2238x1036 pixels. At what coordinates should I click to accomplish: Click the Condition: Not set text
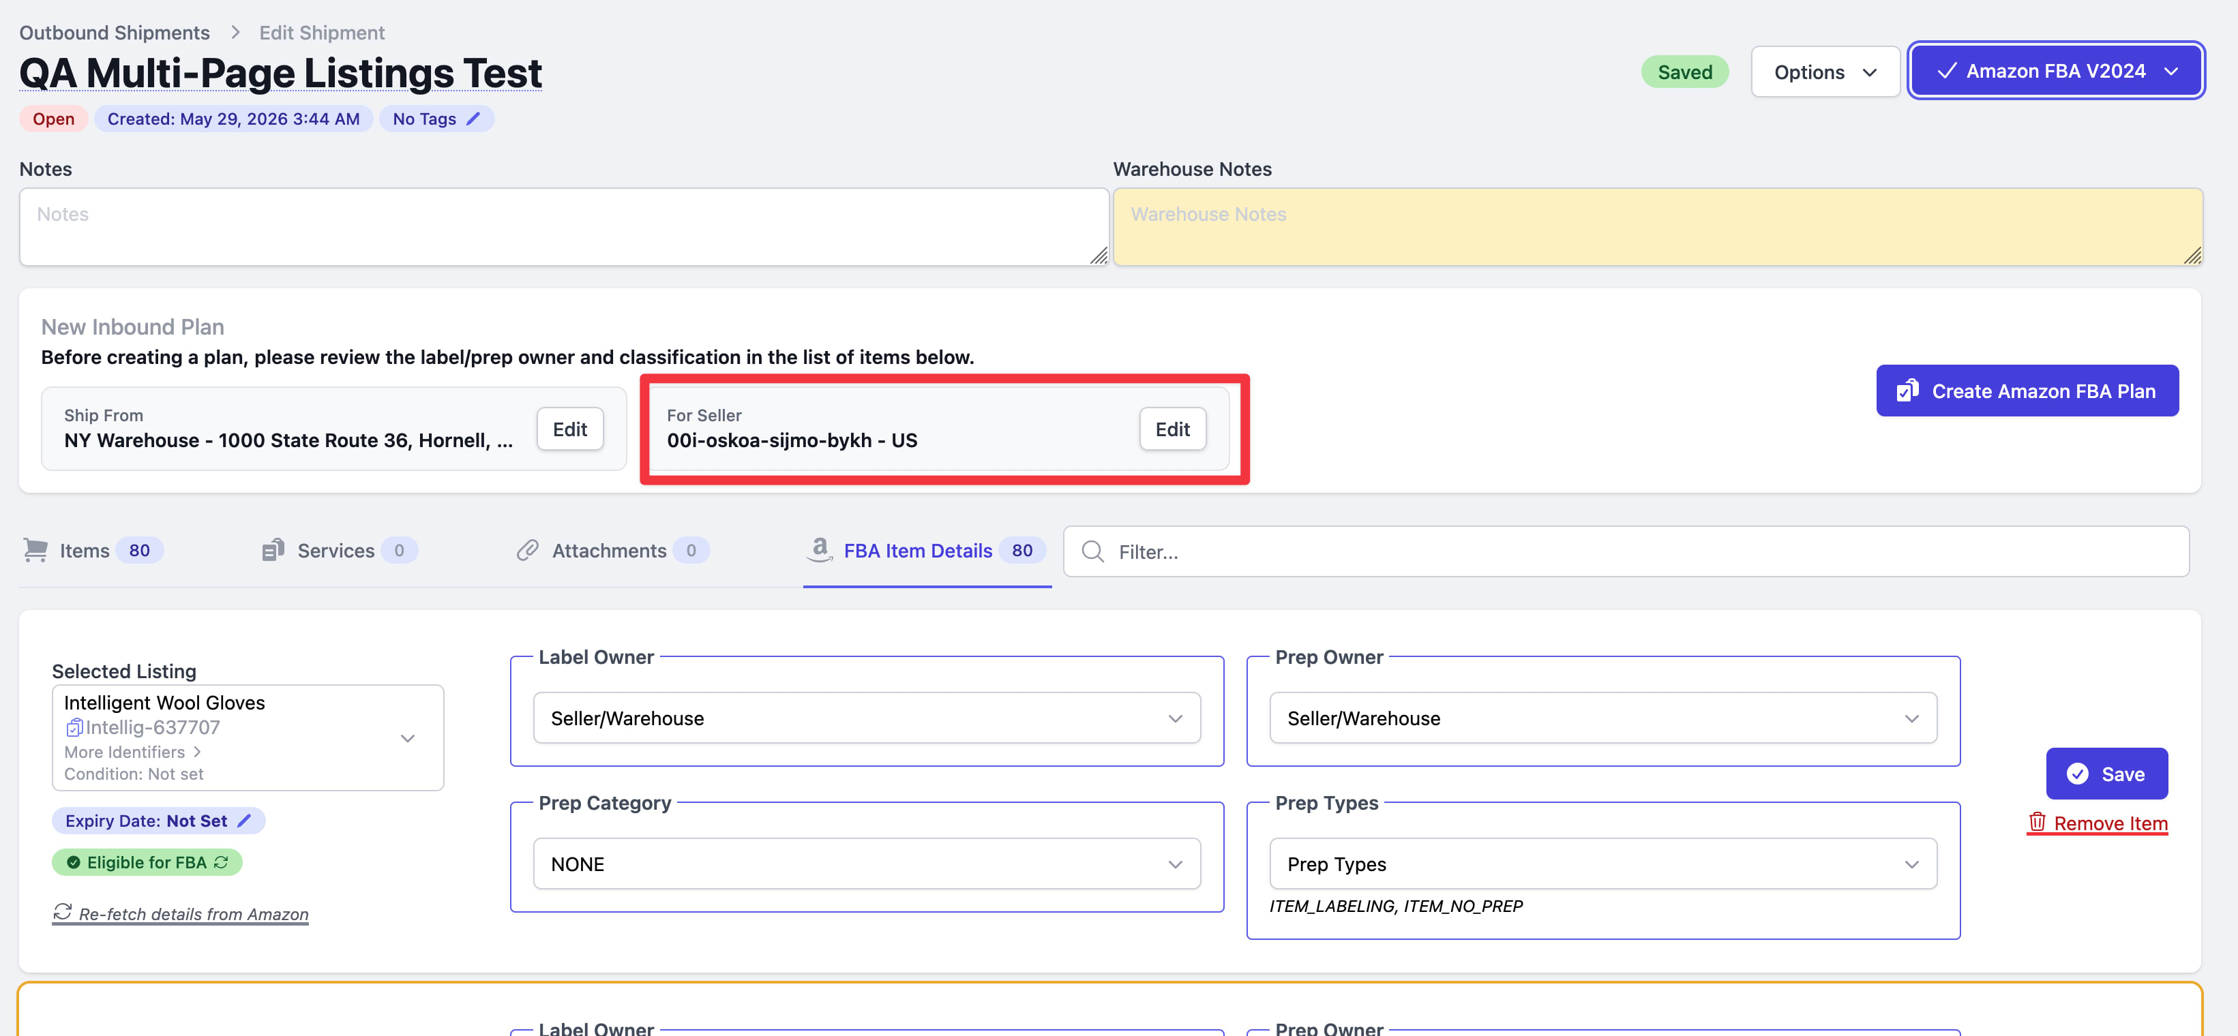(134, 774)
